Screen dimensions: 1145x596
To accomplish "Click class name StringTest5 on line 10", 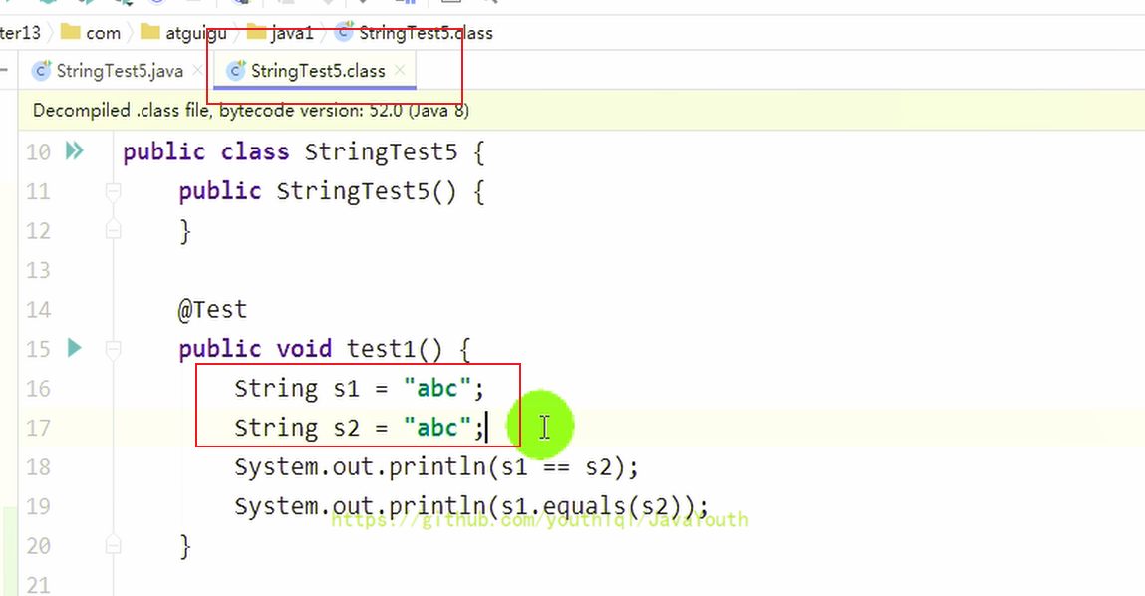I will (382, 151).
